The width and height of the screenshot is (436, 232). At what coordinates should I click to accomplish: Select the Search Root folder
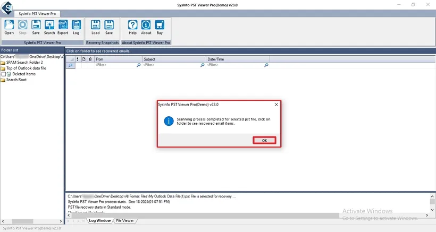coord(16,80)
